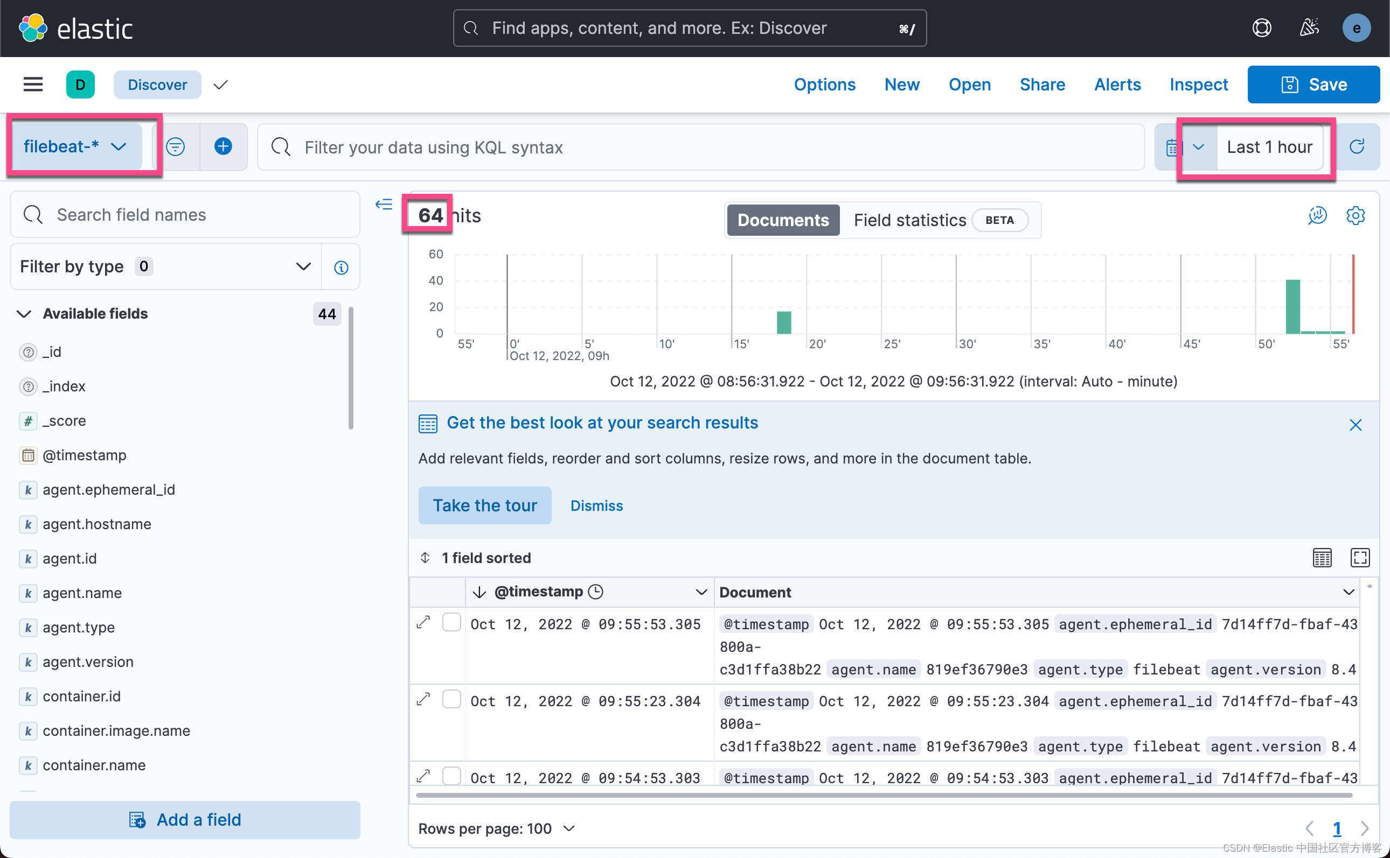Enter fullscreen mode for document table
Screen dimensions: 1390x858
point(1359,558)
